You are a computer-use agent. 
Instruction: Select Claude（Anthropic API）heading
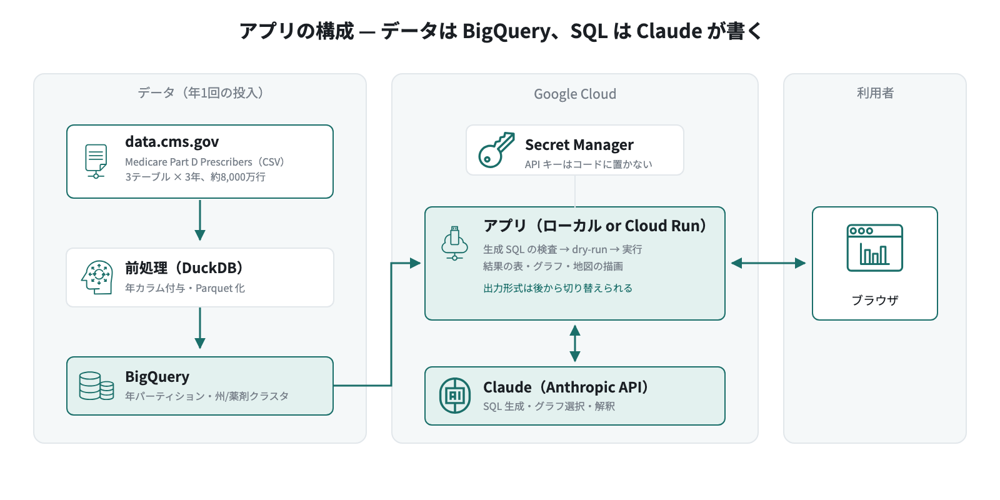[x=566, y=387]
